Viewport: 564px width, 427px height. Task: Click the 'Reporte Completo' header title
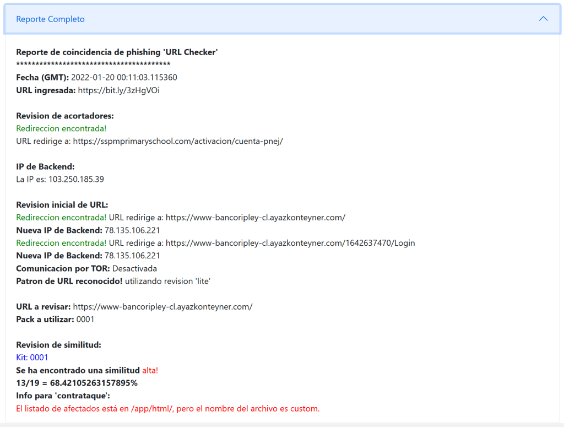tap(50, 19)
